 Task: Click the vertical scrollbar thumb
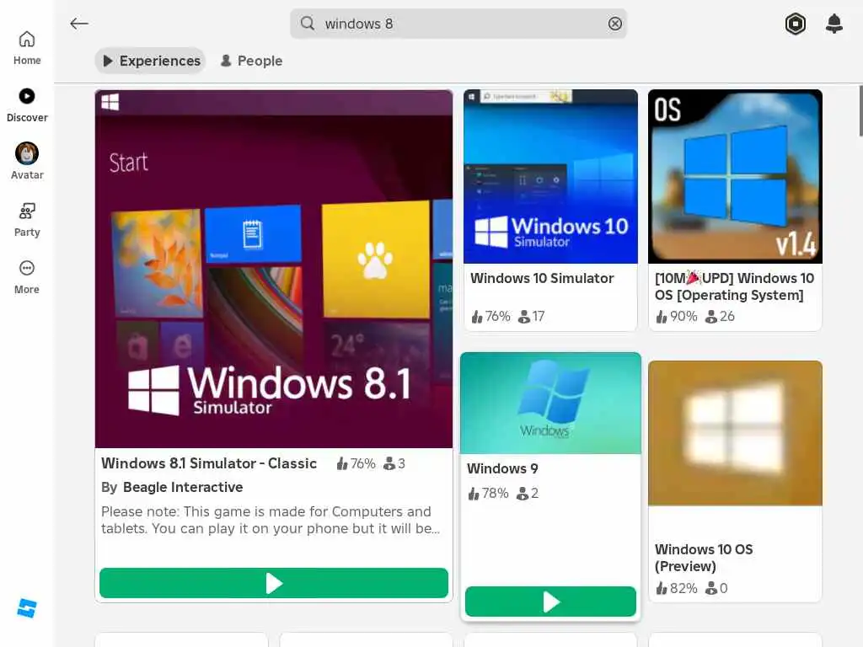click(860, 110)
